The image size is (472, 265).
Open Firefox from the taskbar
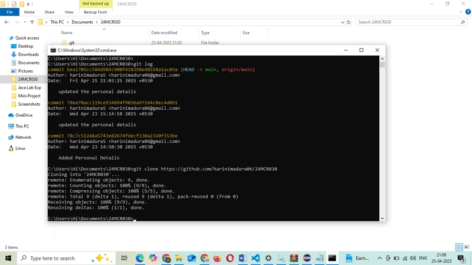217,258
